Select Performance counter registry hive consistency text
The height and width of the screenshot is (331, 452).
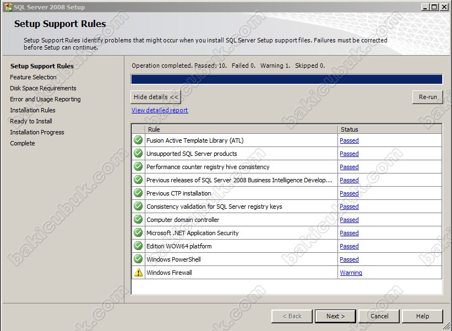point(208,167)
